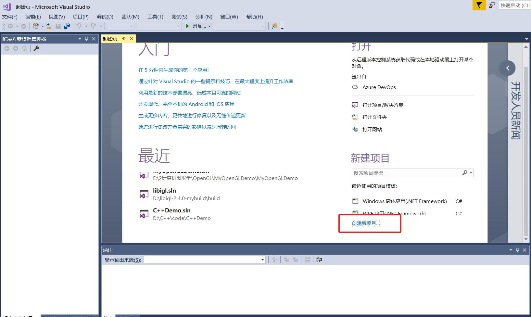Pin the Solution Explorer panel

click(x=86, y=39)
